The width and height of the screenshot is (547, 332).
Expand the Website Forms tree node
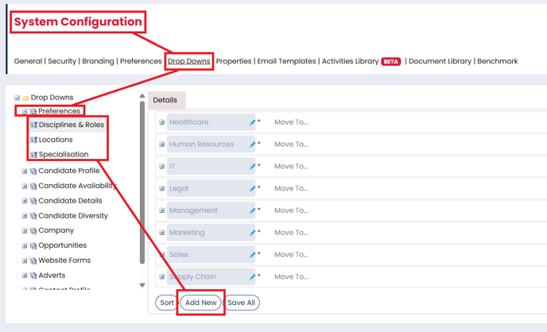[25, 261]
